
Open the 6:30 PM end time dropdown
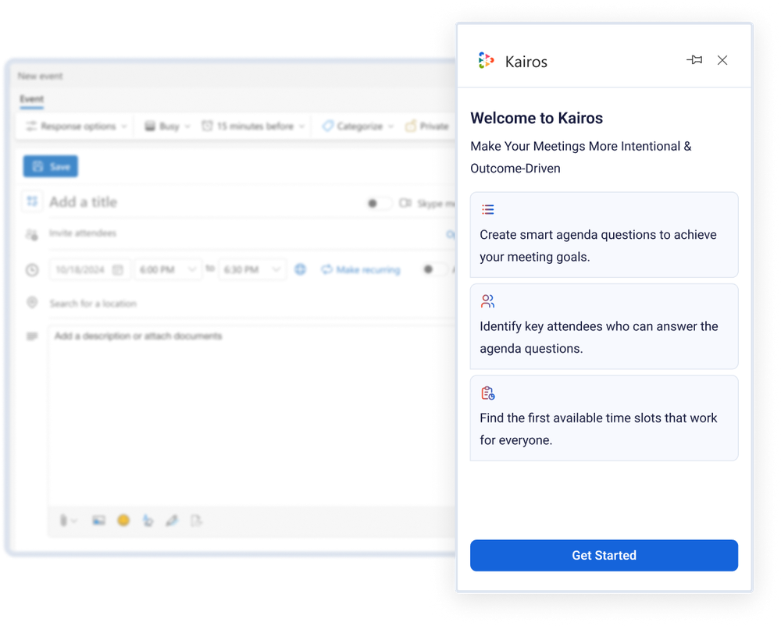click(252, 270)
